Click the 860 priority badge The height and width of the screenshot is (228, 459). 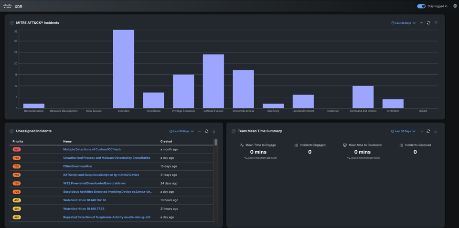pos(17,149)
